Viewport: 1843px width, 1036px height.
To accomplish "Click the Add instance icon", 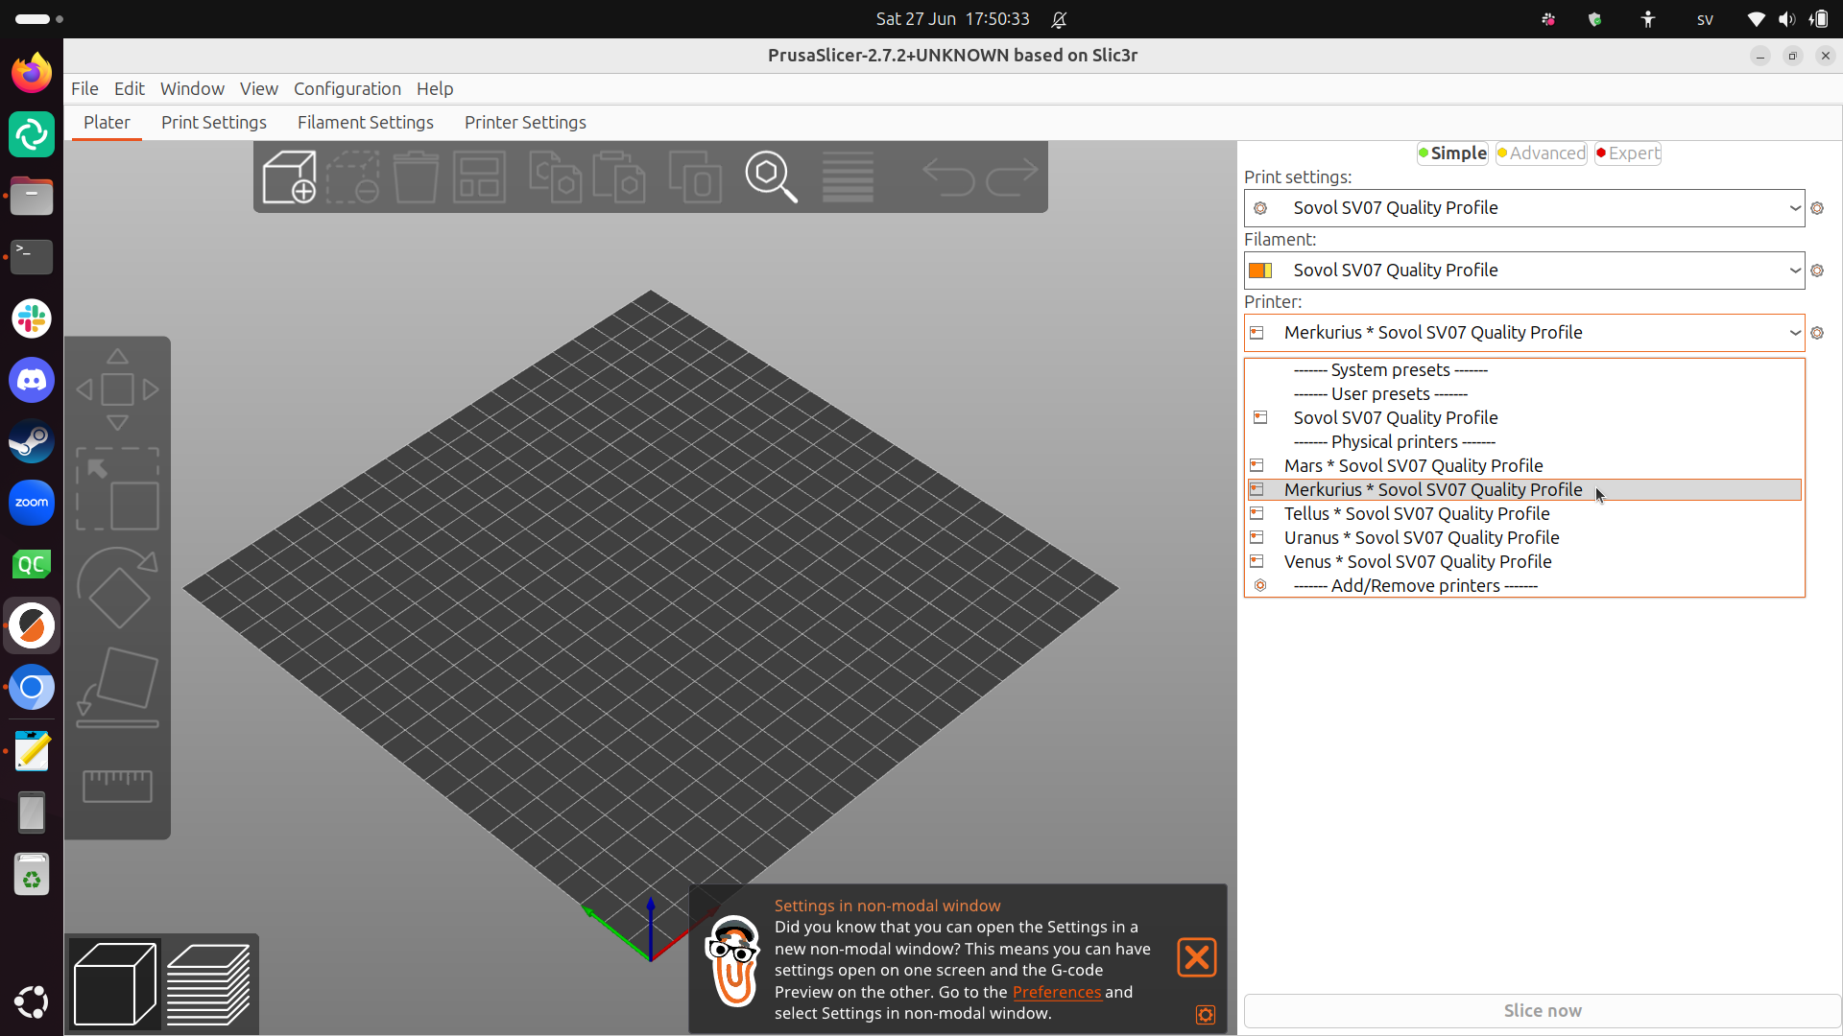I will pos(695,177).
